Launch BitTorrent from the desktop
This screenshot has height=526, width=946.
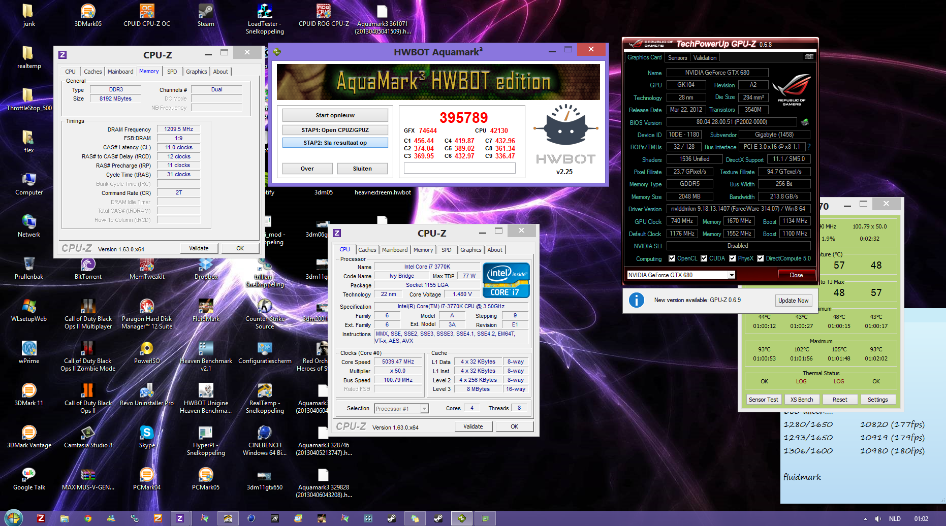coord(88,268)
